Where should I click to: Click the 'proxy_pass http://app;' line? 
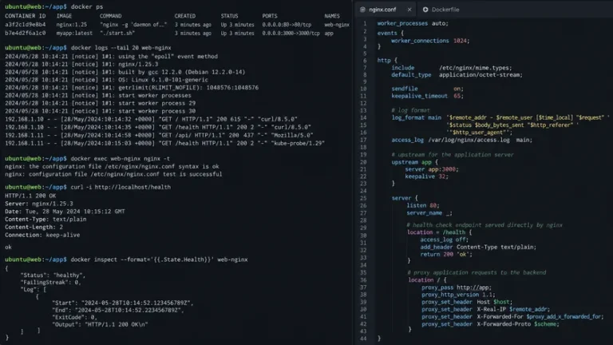tap(457, 287)
